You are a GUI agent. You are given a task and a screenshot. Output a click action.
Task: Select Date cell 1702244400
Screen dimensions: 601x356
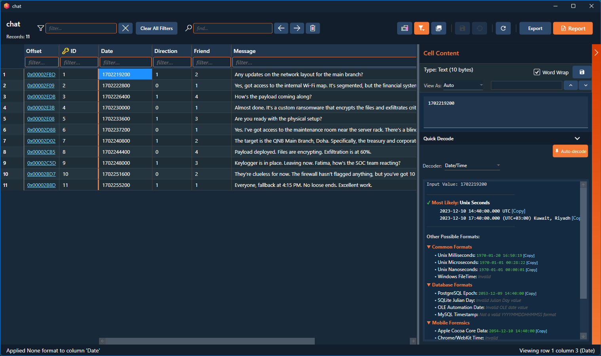pyautogui.click(x=125, y=152)
